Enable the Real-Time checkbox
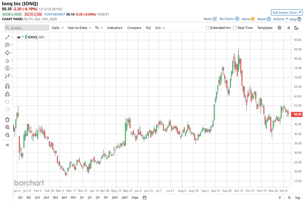The image size is (305, 204). pyautogui.click(x=235, y=28)
